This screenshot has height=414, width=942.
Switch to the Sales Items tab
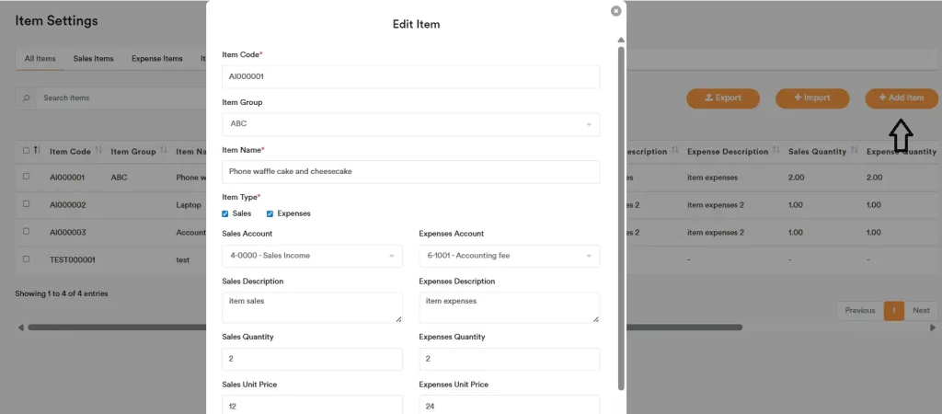93,59
